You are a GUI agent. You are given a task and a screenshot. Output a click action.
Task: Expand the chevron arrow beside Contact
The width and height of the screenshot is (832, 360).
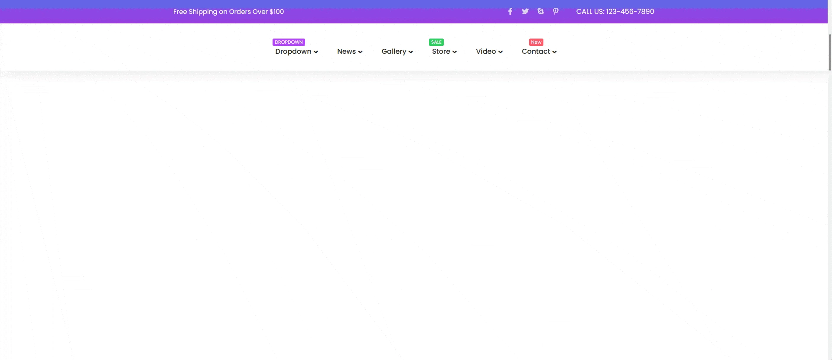pyautogui.click(x=554, y=52)
